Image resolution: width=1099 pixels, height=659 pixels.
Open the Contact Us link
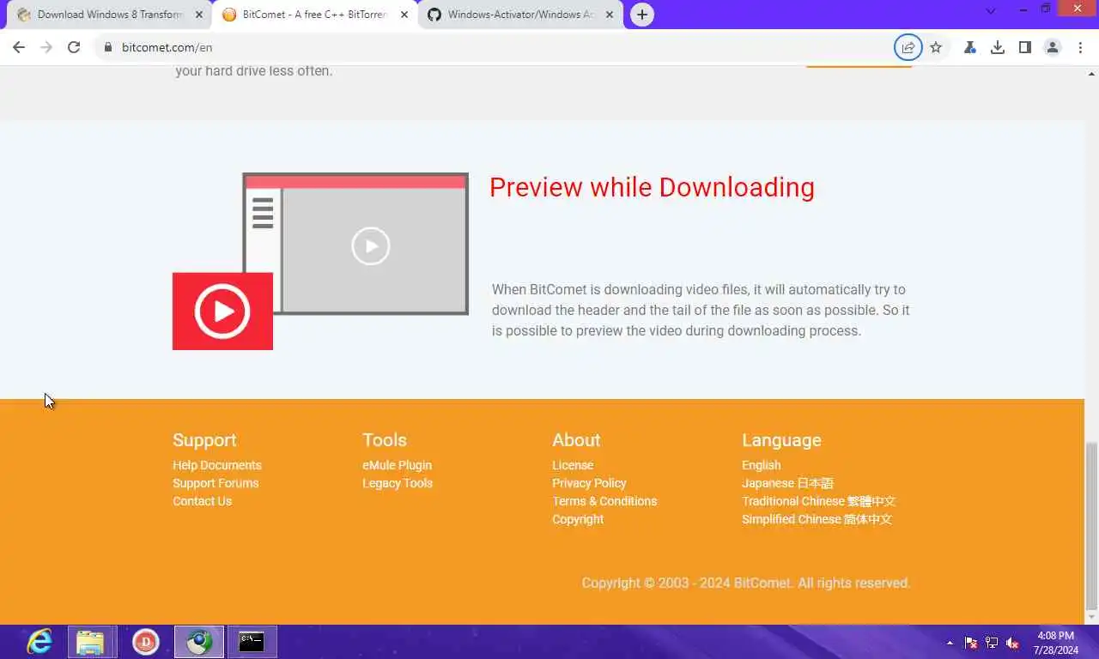tap(202, 501)
